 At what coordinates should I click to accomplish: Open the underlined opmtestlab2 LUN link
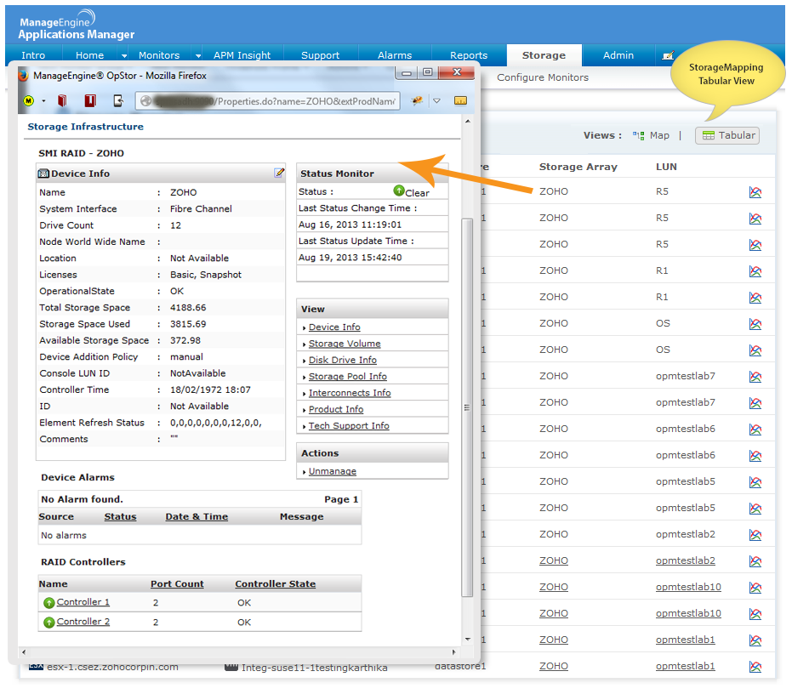(686, 560)
